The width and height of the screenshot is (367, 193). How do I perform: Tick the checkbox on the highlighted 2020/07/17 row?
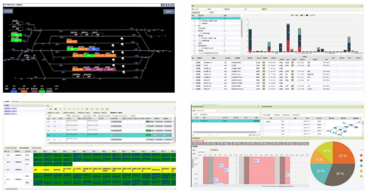[193, 121]
